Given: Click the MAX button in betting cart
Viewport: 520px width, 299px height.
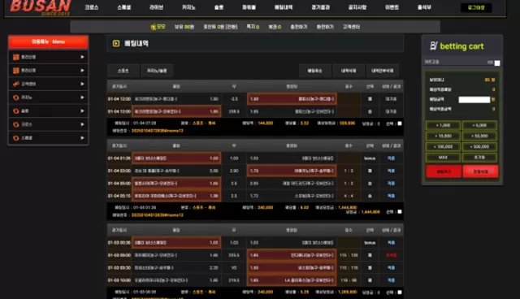Looking at the screenshot, I should click(x=443, y=158).
